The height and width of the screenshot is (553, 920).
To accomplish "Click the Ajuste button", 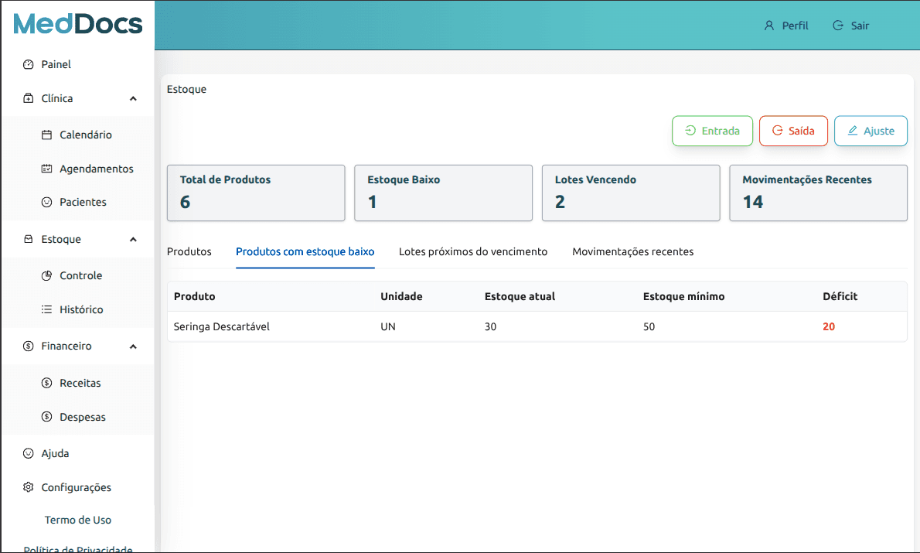I will pyautogui.click(x=871, y=131).
